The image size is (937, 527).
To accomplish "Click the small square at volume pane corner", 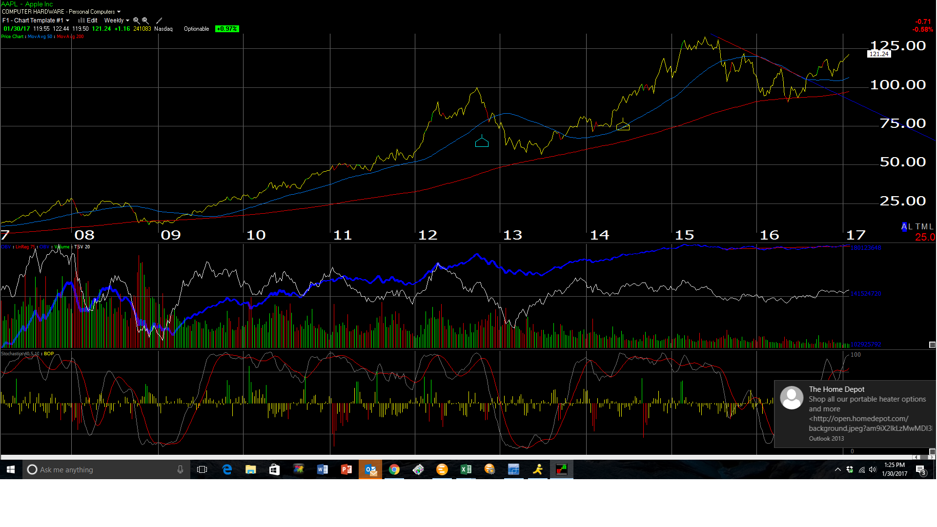I will (x=932, y=345).
